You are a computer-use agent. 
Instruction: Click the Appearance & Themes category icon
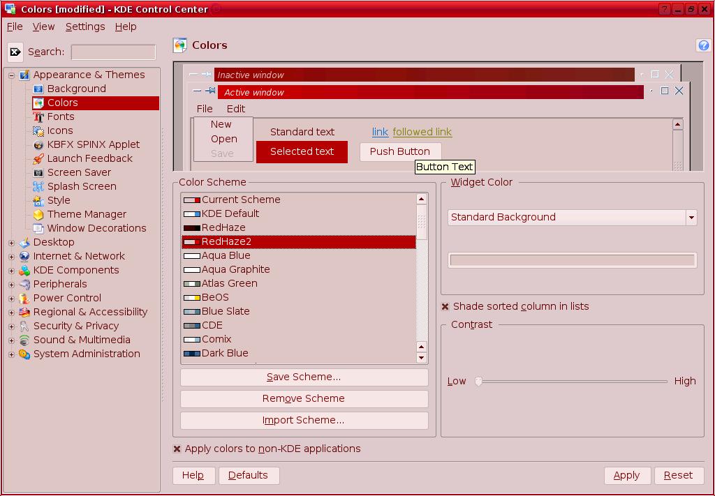[x=24, y=75]
